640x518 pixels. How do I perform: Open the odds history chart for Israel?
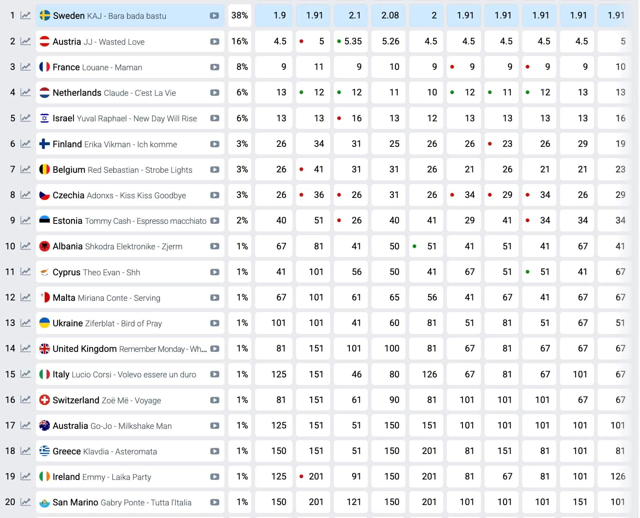26,118
